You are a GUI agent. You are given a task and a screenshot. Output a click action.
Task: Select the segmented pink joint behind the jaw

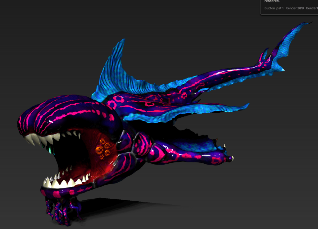pos(143,144)
